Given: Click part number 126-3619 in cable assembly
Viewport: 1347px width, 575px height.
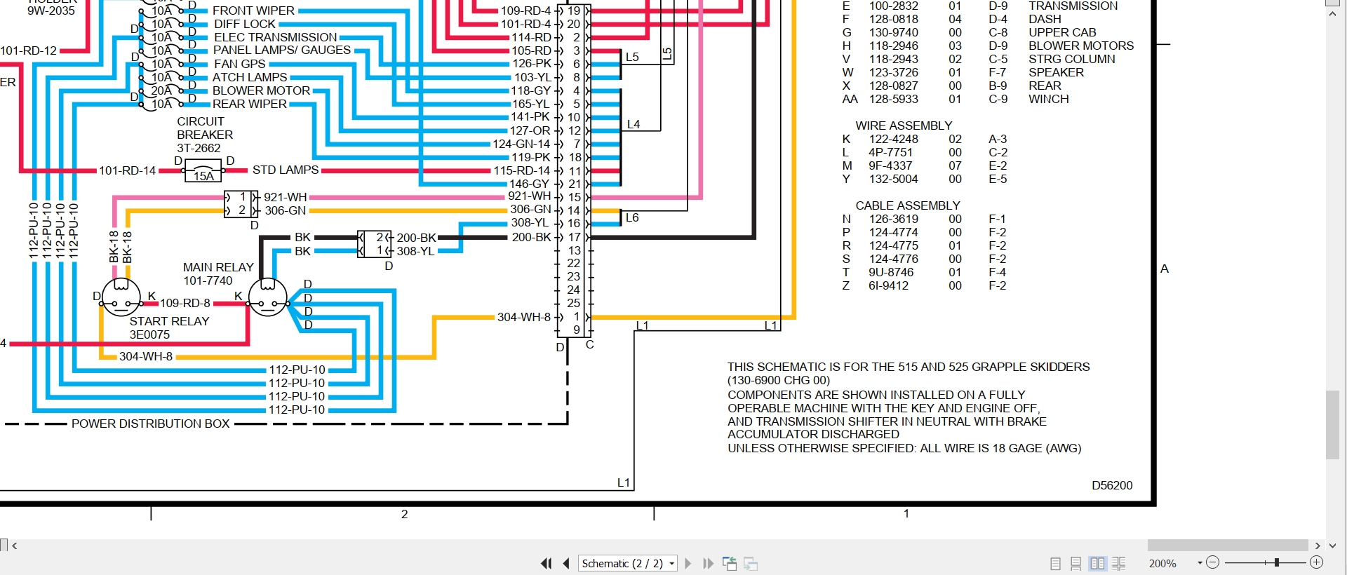Looking at the screenshot, I should [x=893, y=219].
